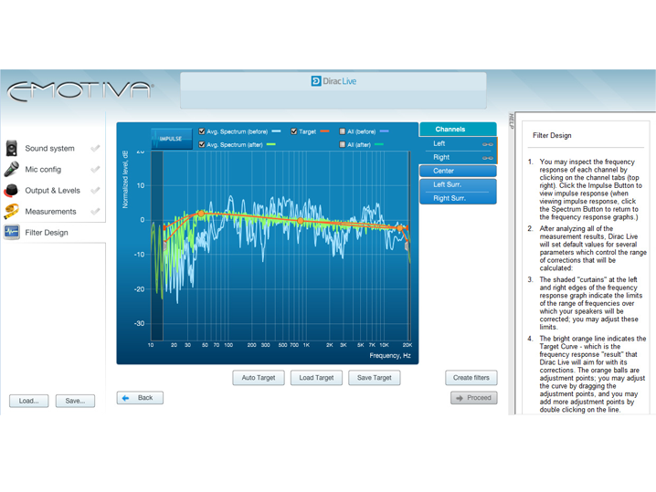Enable the All (before) checkbox

point(343,131)
